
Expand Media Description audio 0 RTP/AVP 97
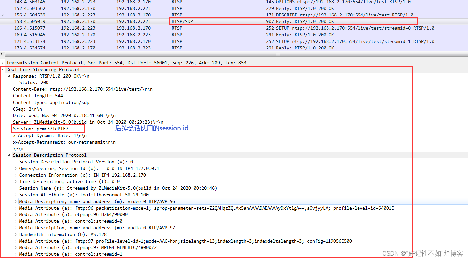(16, 228)
